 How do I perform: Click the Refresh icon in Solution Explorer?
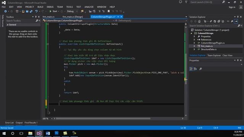215,21
